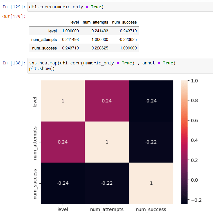Select the 'num_attempts' row label in table
The height and width of the screenshot is (217, 213).
click(x=44, y=40)
